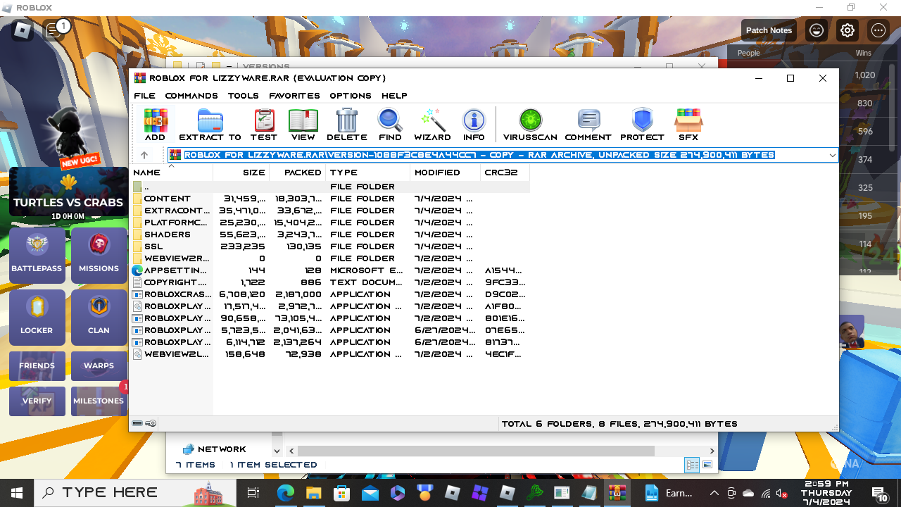Open the Roblox more options ellipsis
The height and width of the screenshot is (507, 901).
click(878, 30)
